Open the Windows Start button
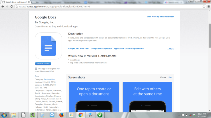211x118 pixels. [4, 115]
